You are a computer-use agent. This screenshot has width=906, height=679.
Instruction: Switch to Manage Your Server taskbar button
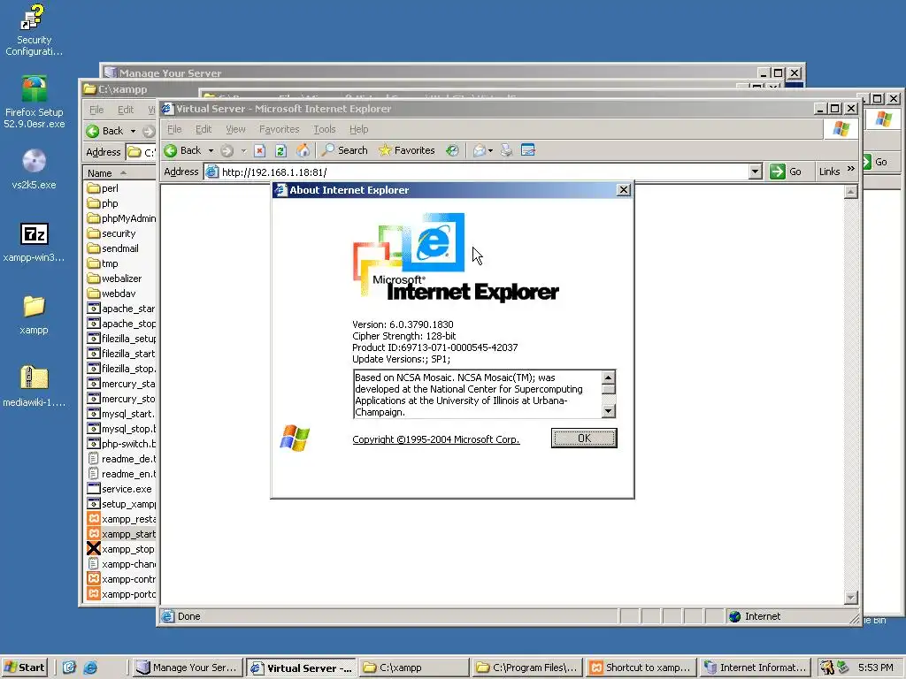(x=187, y=668)
